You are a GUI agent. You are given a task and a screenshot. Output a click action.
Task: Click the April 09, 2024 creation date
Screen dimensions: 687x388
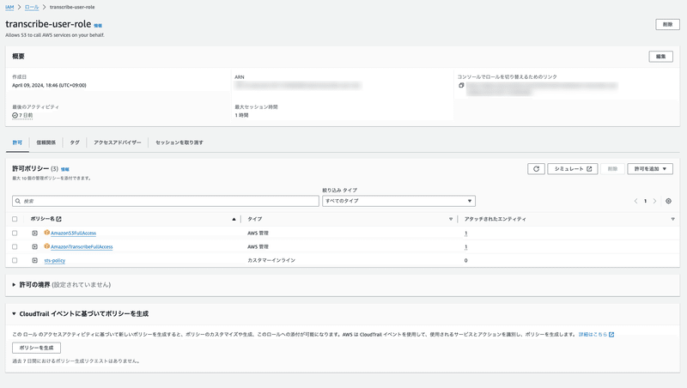click(49, 85)
